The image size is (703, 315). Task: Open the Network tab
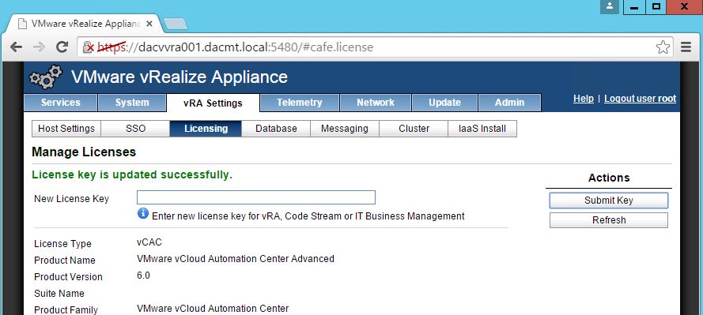tap(376, 103)
